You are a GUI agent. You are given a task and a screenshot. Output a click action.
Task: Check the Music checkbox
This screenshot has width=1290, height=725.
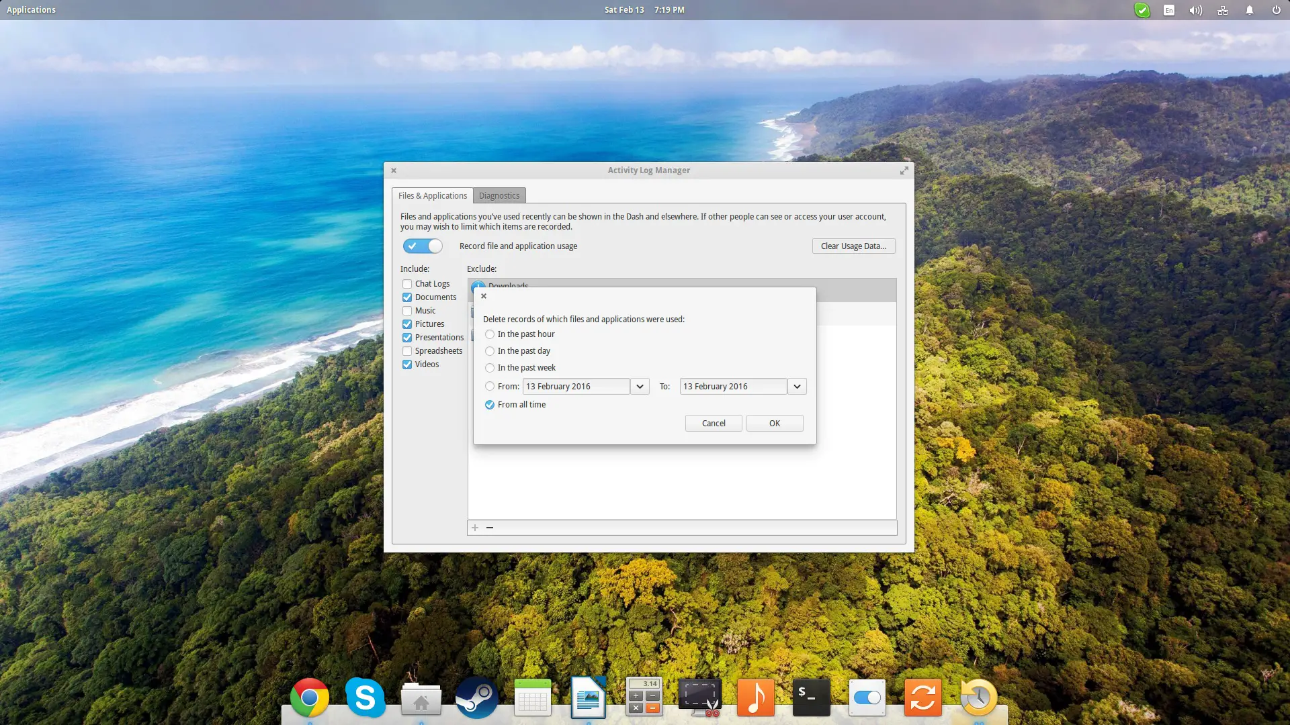[x=407, y=311]
